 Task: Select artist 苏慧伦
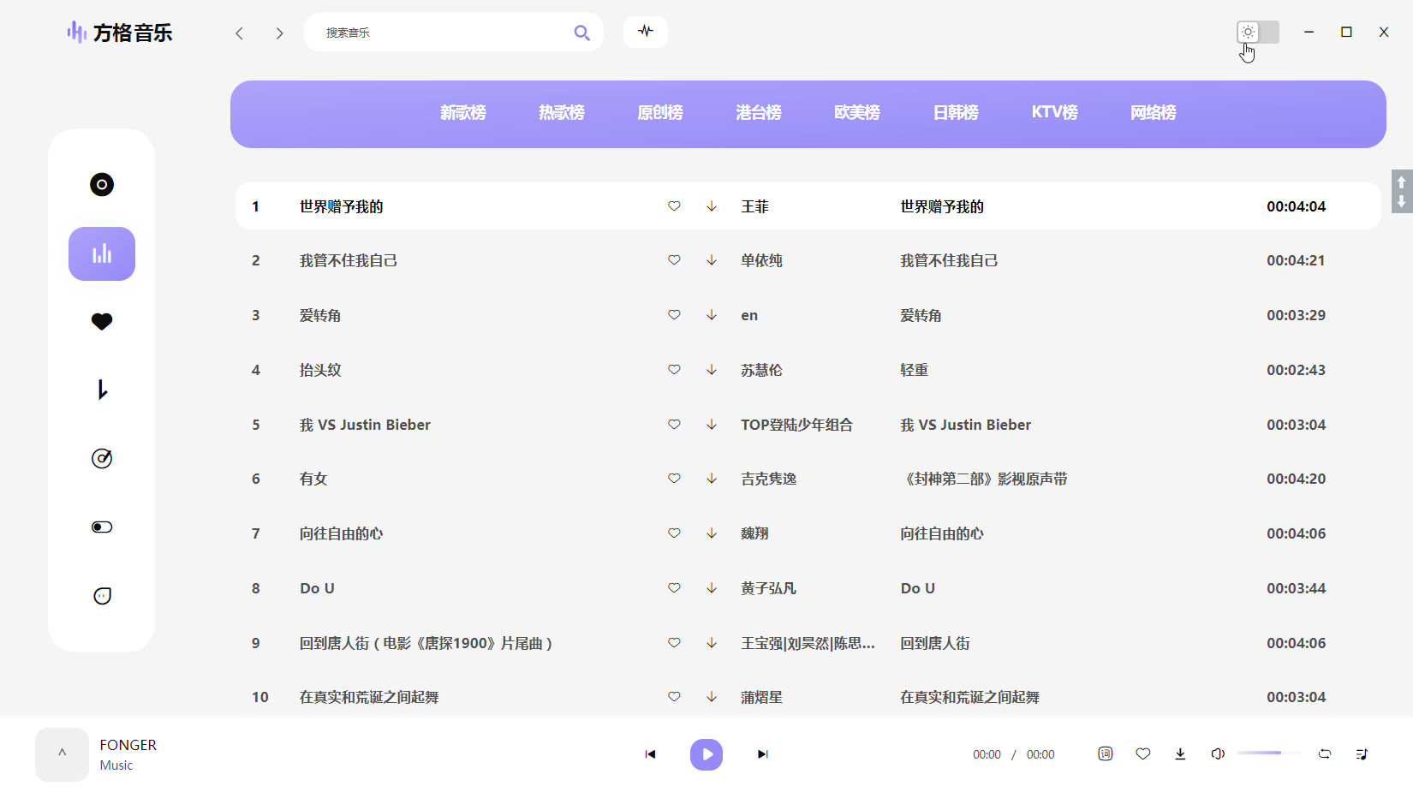pyautogui.click(x=762, y=370)
